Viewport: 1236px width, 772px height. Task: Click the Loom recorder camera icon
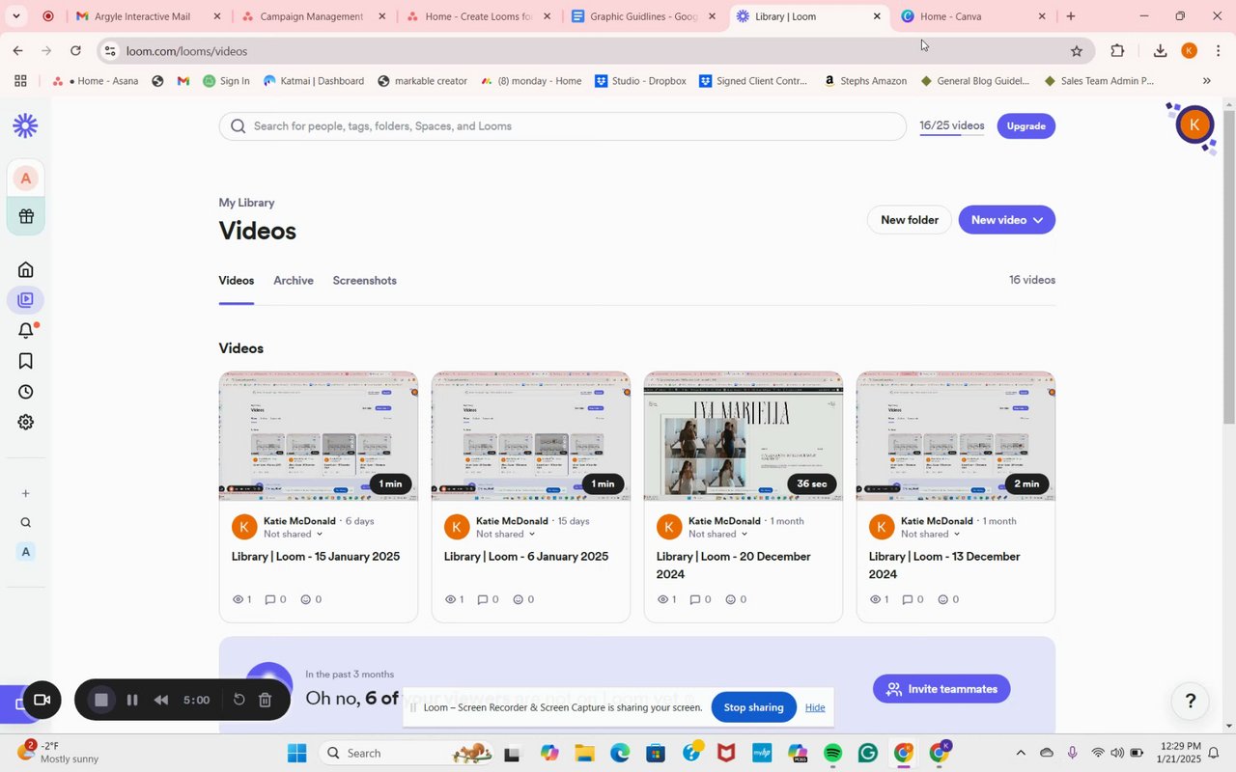42,701
